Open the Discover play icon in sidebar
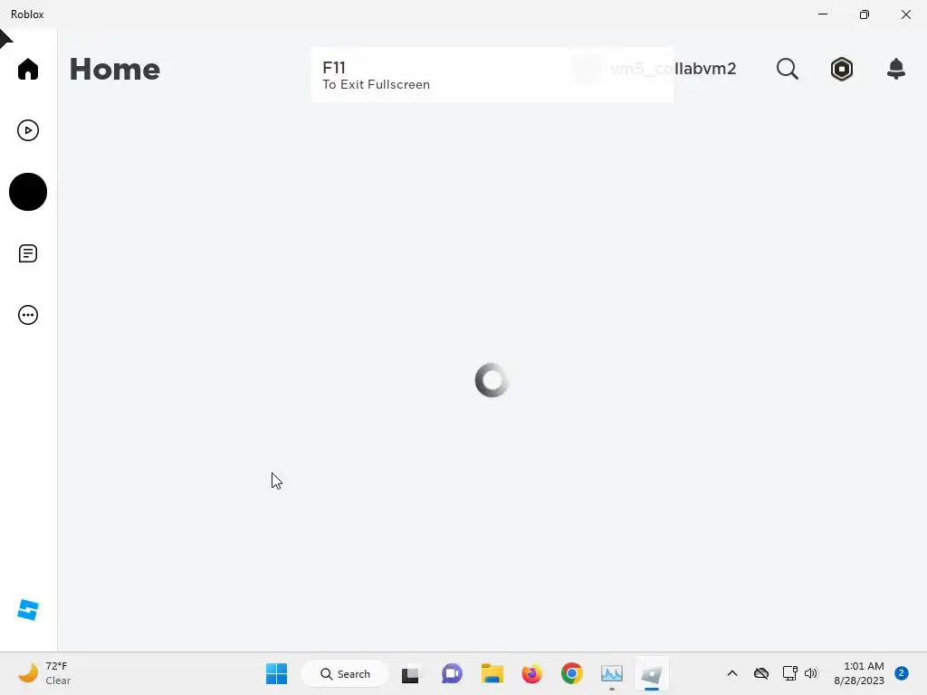The height and width of the screenshot is (695, 927). 28,130
